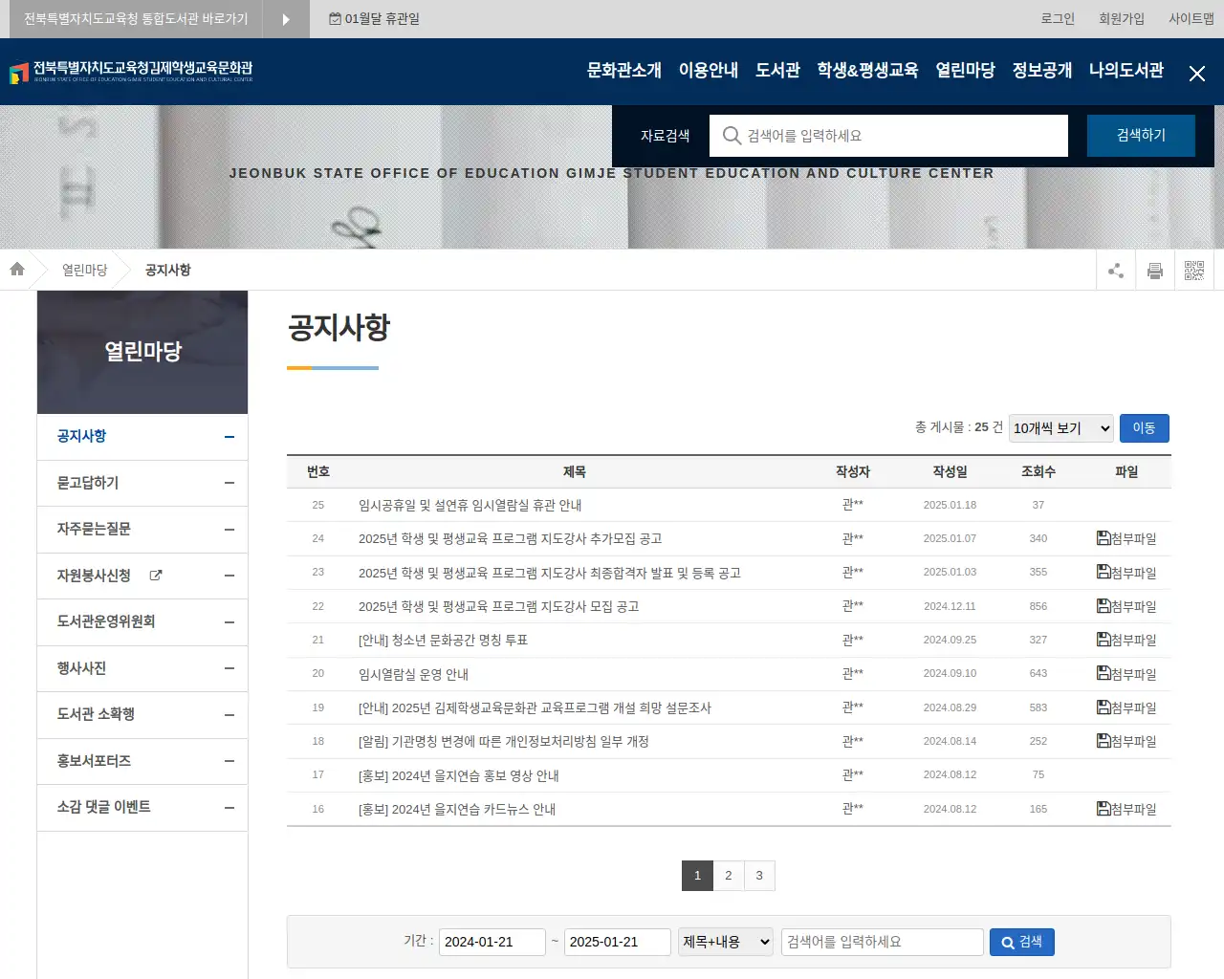Open the 문화관소개 menu
1224x979 pixels.
point(624,71)
